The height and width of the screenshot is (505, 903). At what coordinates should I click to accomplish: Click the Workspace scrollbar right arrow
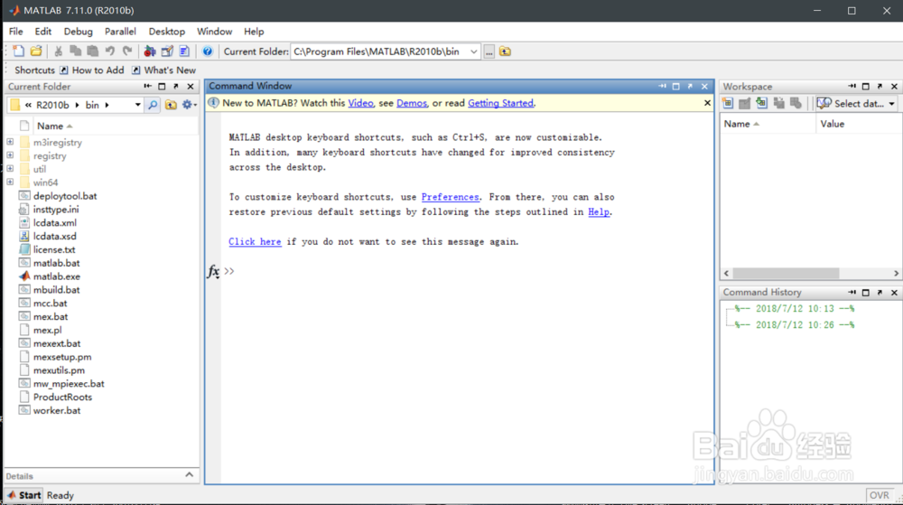point(896,274)
